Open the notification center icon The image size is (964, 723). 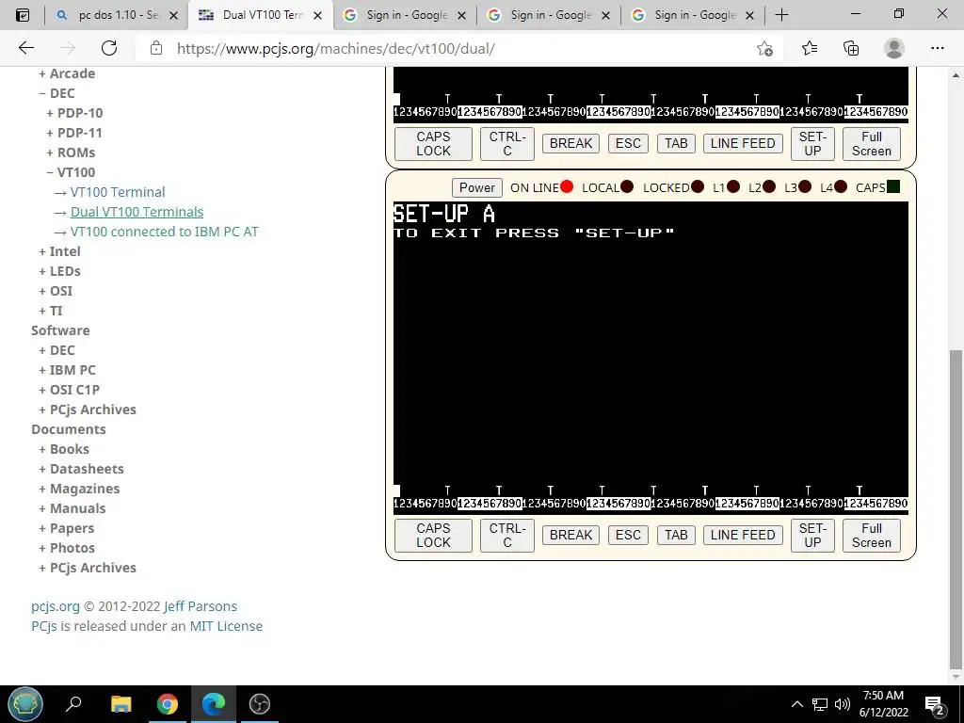coord(934,705)
